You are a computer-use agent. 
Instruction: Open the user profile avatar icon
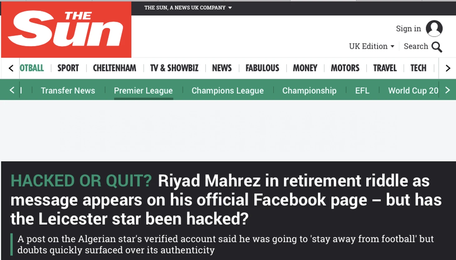(434, 28)
